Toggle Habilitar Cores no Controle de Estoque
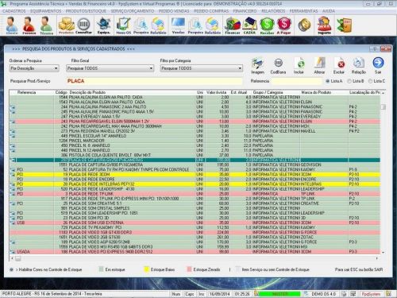Screen dimensions: 397x298 pos(11,269)
